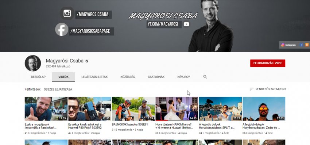Click the verified checkmark badge beside channel name
The height and width of the screenshot is (145, 310).
pyautogui.click(x=87, y=61)
